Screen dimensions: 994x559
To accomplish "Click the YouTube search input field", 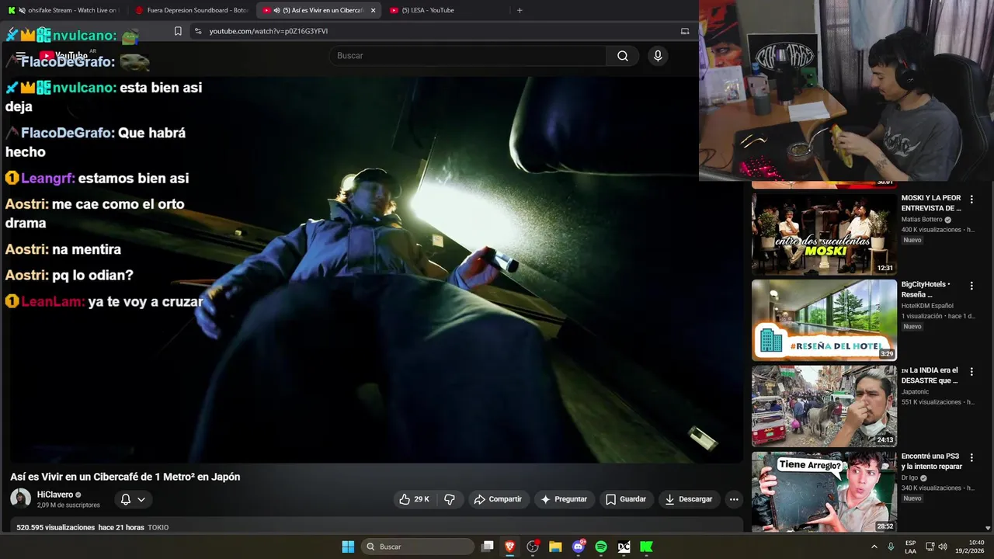I will 467,56.
